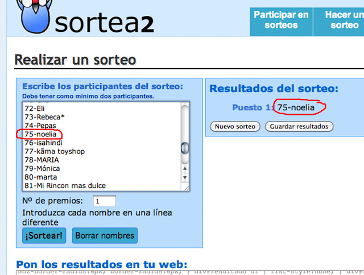Click the Borrar nombres button
The width and height of the screenshot is (364, 275).
pyautogui.click(x=105, y=235)
